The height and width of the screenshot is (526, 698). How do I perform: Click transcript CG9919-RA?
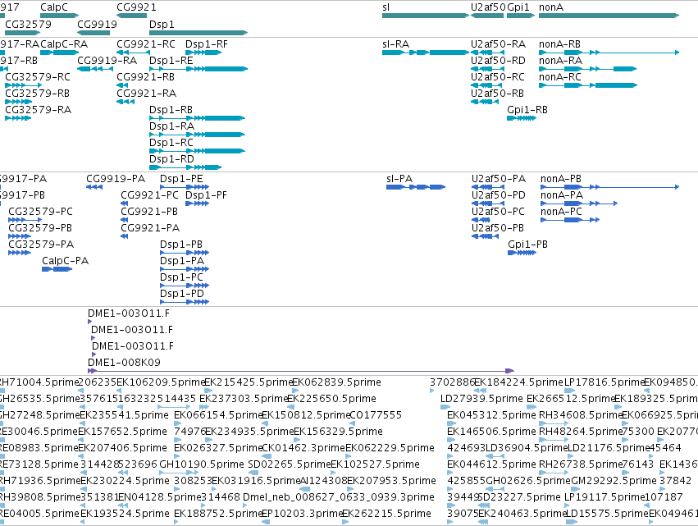click(x=95, y=69)
